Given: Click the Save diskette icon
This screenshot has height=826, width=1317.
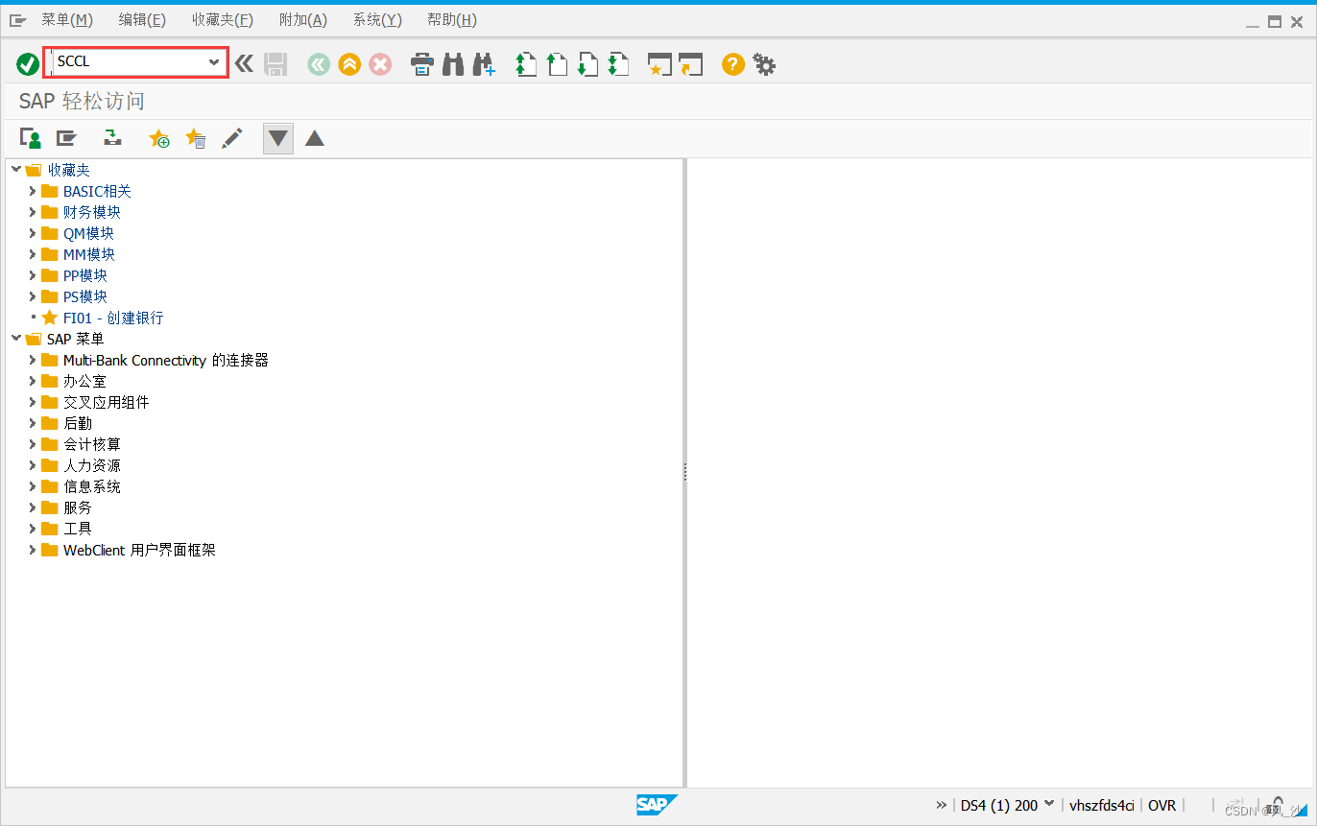Looking at the screenshot, I should [275, 64].
